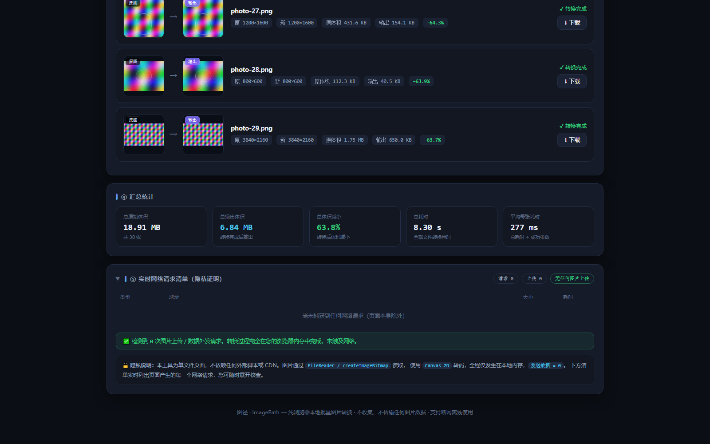
Task: Open photo-27.png original thumbnail
Action: click(144, 18)
